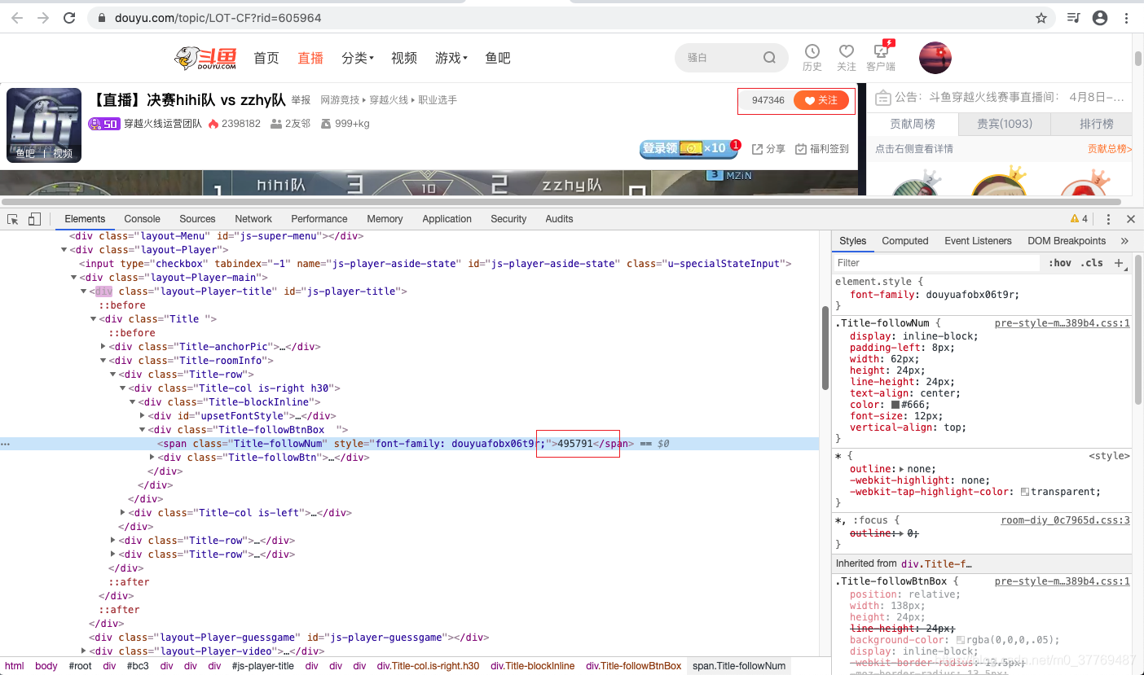Open the Computed styles tab
The width and height of the screenshot is (1144, 675).
click(905, 241)
